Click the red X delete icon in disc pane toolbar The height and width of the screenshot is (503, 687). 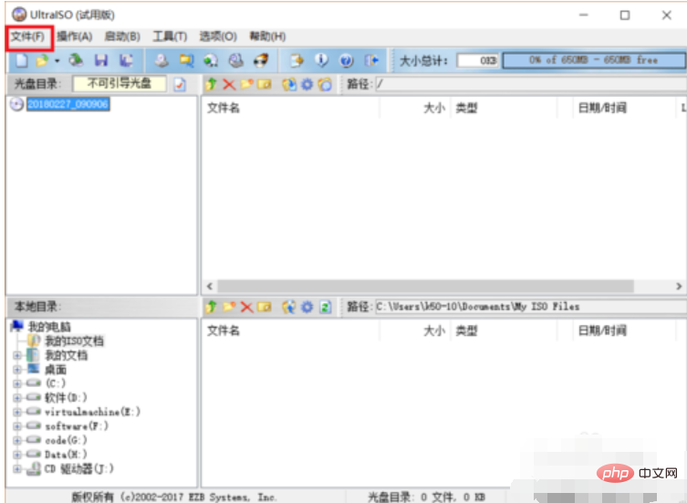point(229,84)
